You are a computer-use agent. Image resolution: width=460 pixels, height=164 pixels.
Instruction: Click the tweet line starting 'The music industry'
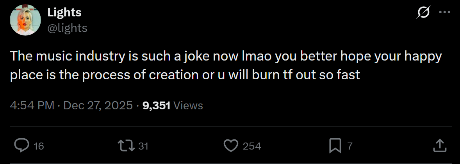226,57
